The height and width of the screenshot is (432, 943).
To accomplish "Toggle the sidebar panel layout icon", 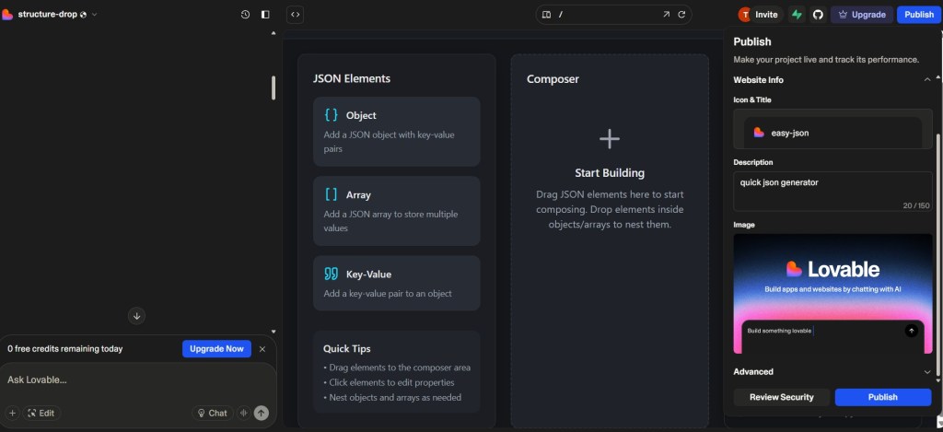I will click(265, 15).
